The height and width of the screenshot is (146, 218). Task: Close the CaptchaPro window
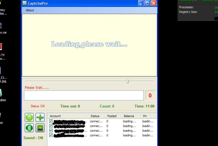(154, 3)
